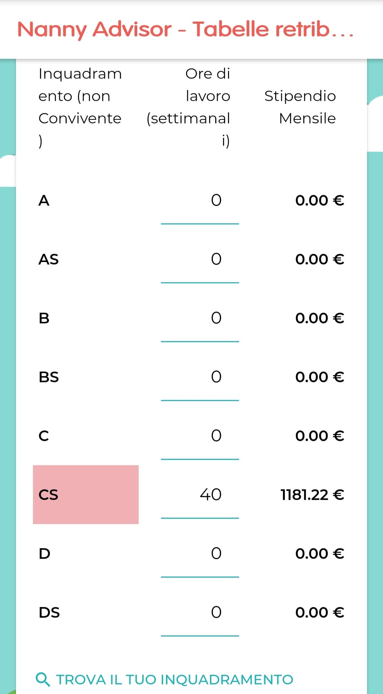Screen dimensions: 383x694
Task: Tap the hours field for level DS
Action: pyautogui.click(x=200, y=613)
